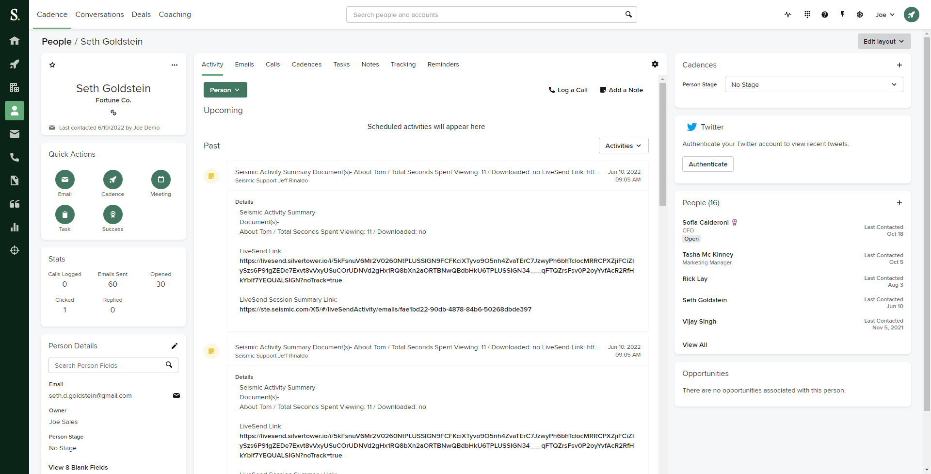Click the Task quick action icon
This screenshot has height=474, width=931.
pos(65,214)
